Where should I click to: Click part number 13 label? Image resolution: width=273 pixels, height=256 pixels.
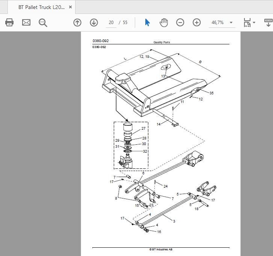tap(163, 76)
